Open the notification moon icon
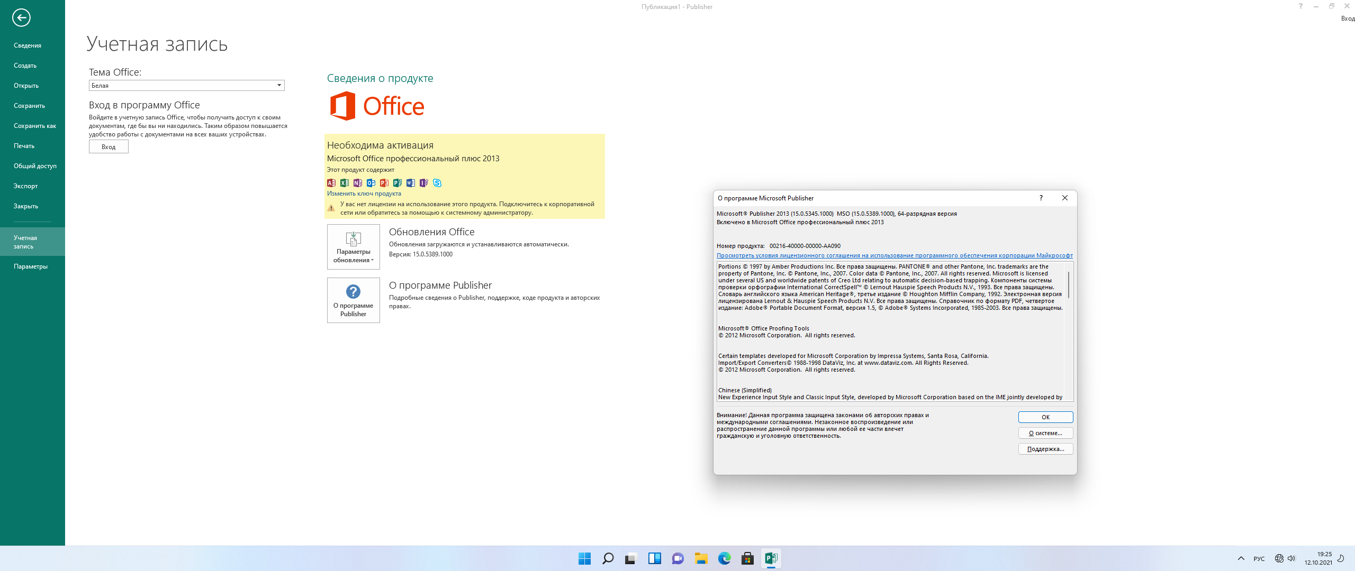This screenshot has width=1355, height=571. point(1341,558)
